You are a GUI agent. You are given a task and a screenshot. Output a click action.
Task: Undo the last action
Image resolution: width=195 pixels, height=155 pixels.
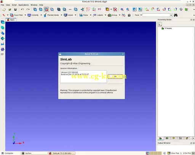(x=22, y=9)
